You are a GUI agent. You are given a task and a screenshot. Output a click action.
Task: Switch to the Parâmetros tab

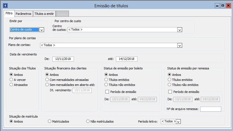point(23,14)
